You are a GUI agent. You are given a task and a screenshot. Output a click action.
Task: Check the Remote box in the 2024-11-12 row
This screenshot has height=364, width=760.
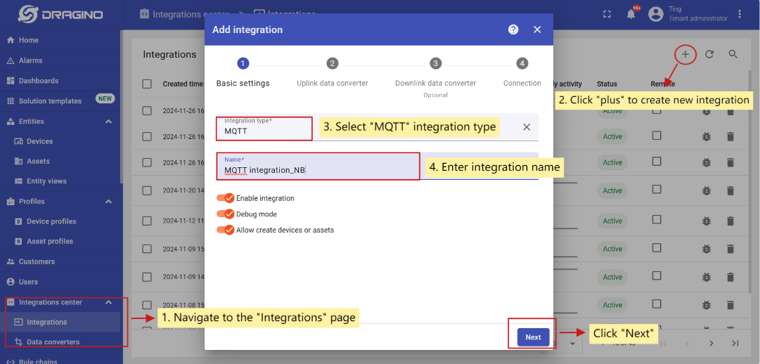pos(657,219)
